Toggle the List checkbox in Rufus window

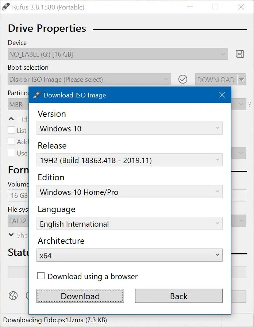[x=11, y=130]
